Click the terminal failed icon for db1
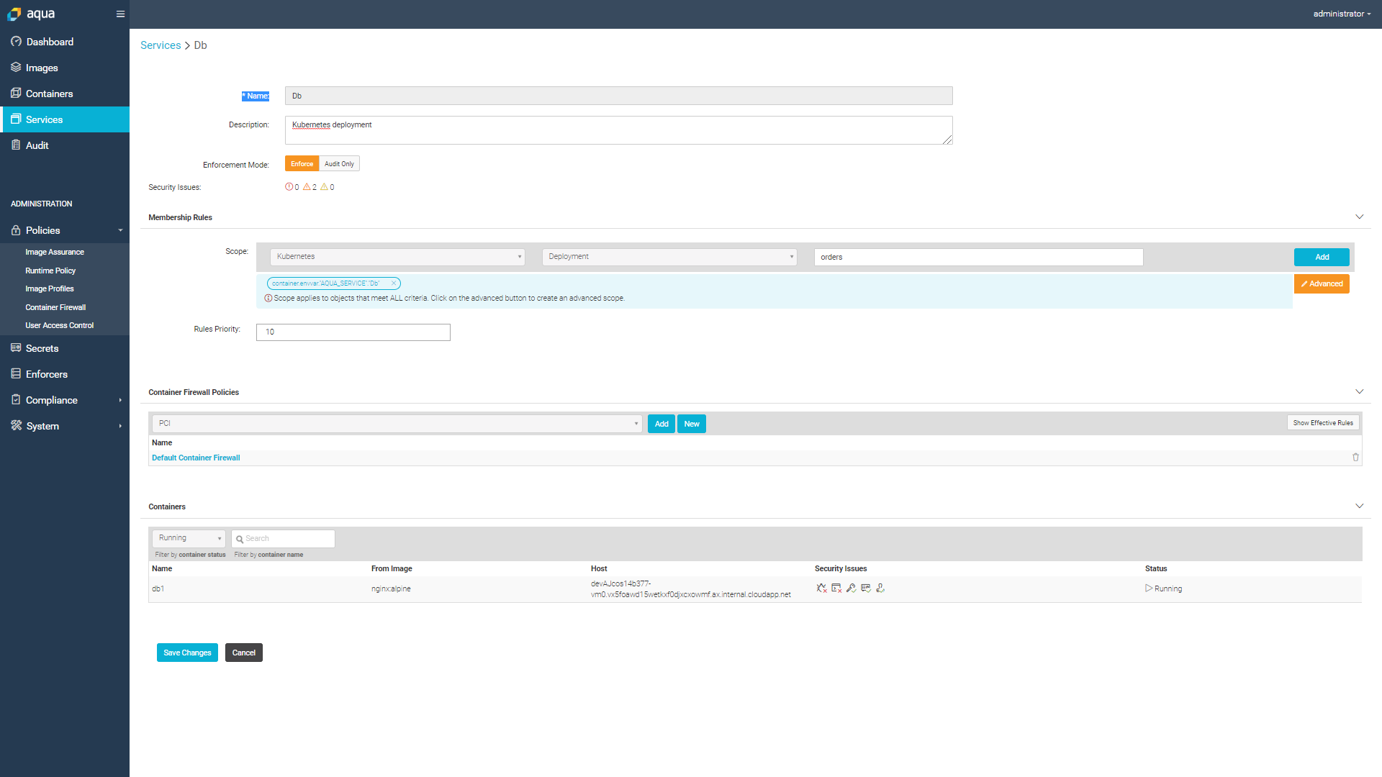Image resolution: width=1382 pixels, height=777 pixels. (x=836, y=589)
